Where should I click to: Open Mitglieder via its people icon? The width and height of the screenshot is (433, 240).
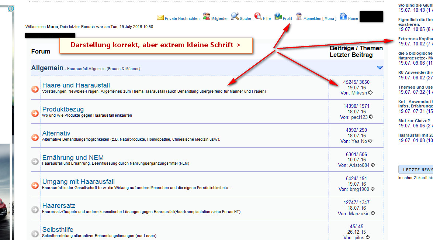[206, 17]
